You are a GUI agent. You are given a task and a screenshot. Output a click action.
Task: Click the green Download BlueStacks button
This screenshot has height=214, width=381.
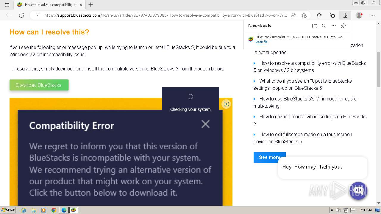point(39,85)
